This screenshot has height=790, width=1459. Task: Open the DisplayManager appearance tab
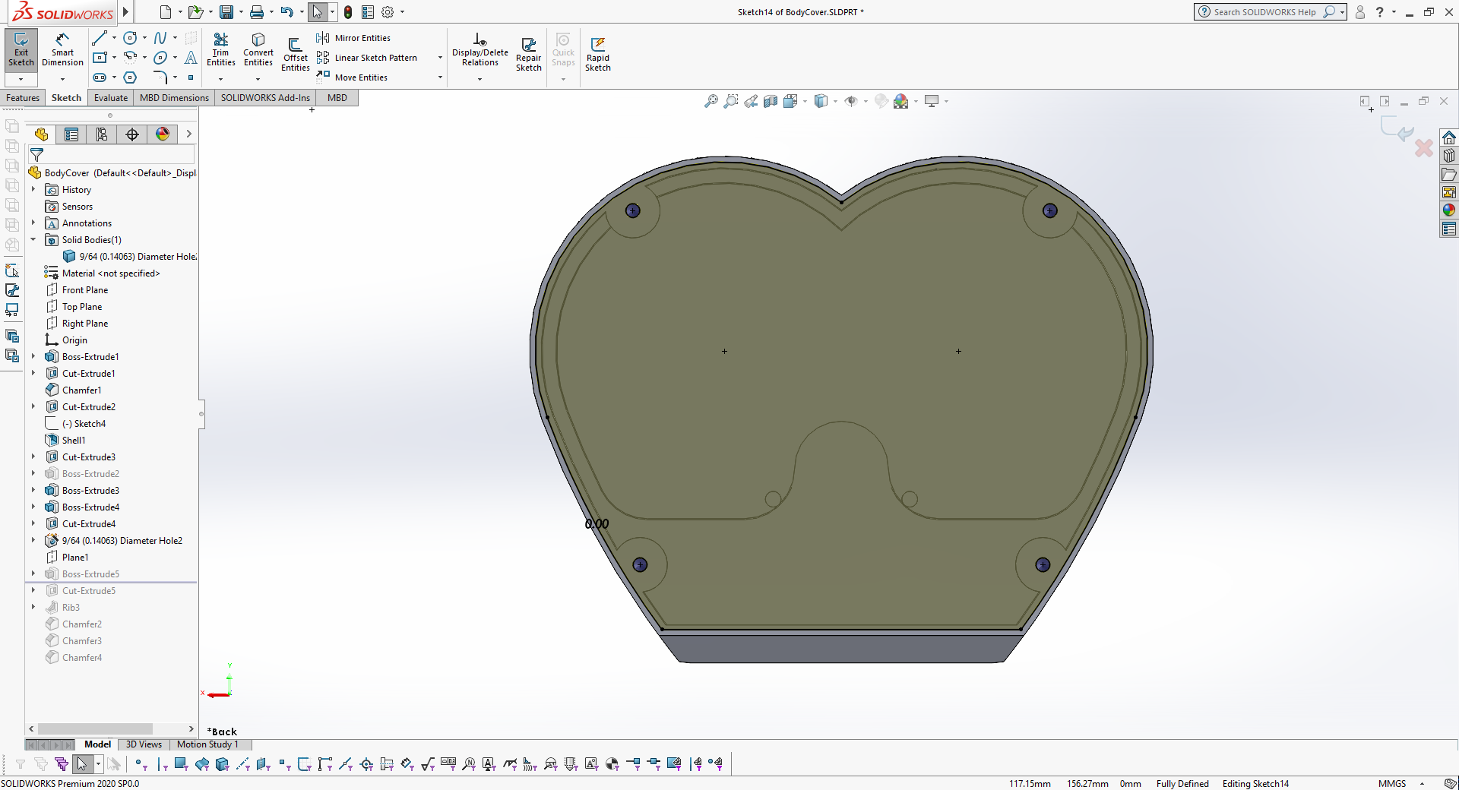[x=163, y=134]
